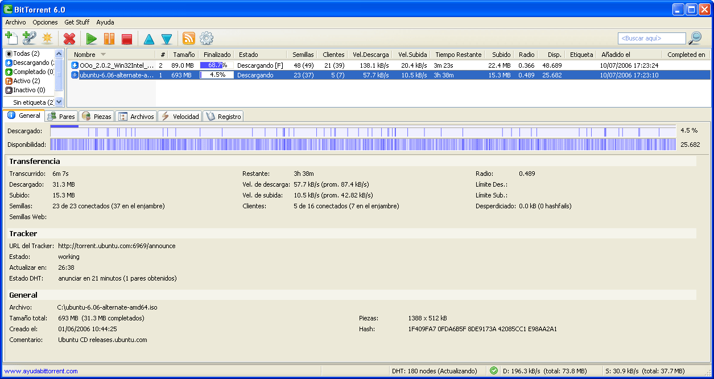Select the OOo_2.0.2_Win32Intel torrent row name

117,65
